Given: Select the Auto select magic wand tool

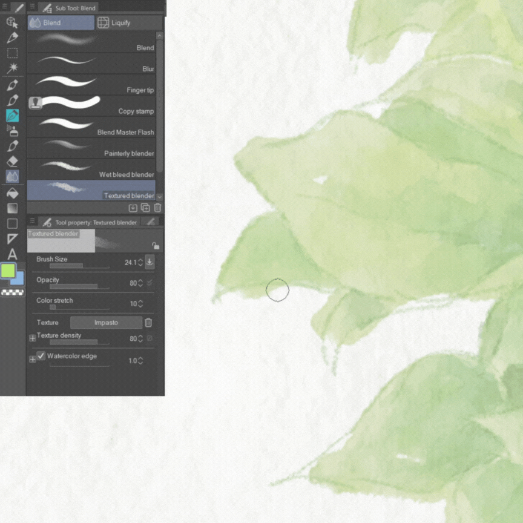Looking at the screenshot, I should (12, 68).
